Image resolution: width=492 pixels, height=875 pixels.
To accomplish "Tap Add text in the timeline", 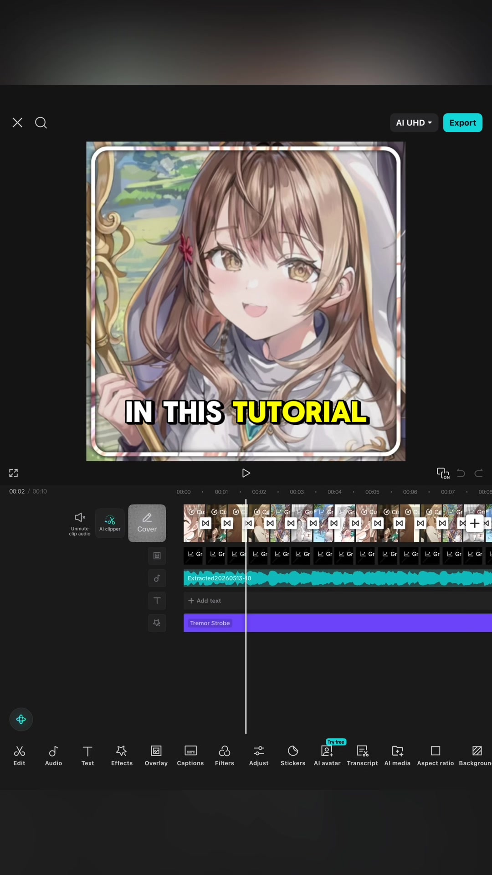I will coord(205,601).
